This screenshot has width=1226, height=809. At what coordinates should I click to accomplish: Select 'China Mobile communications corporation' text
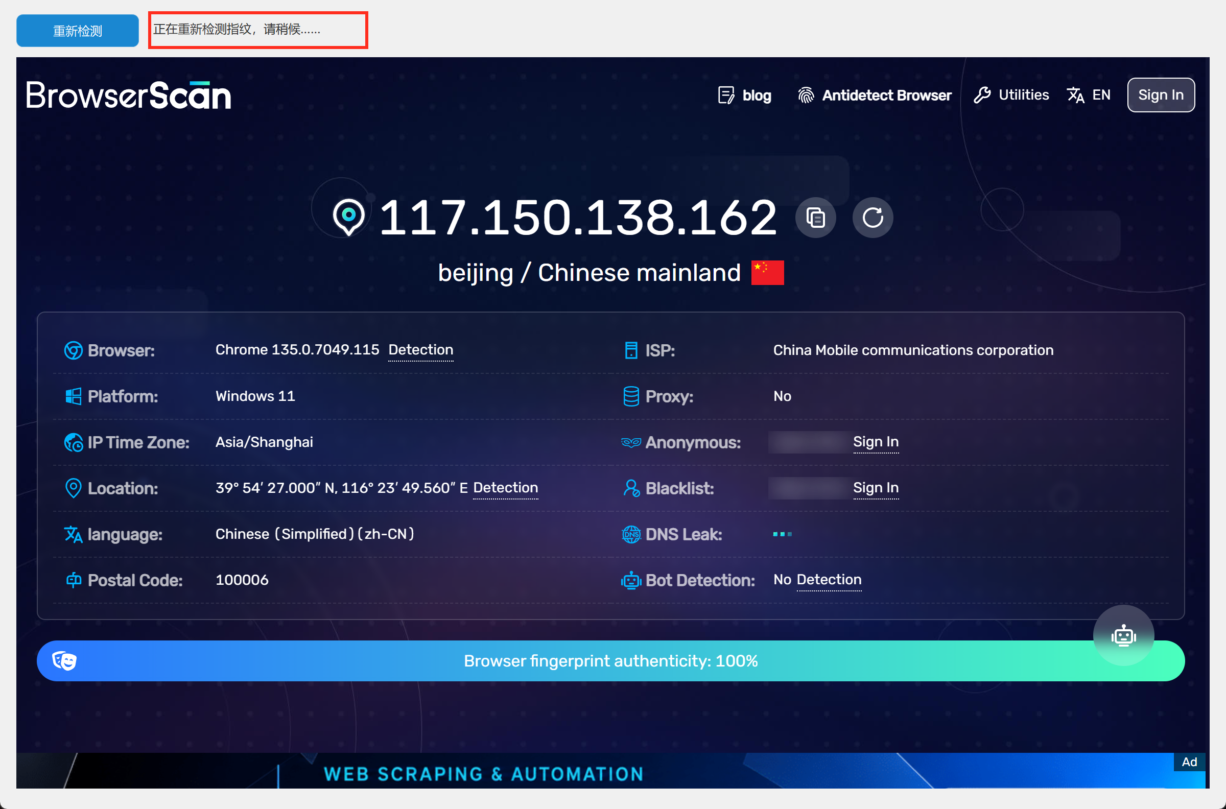coord(913,350)
